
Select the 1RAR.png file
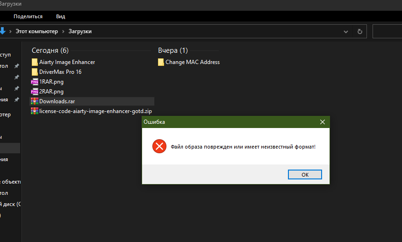[51, 82]
